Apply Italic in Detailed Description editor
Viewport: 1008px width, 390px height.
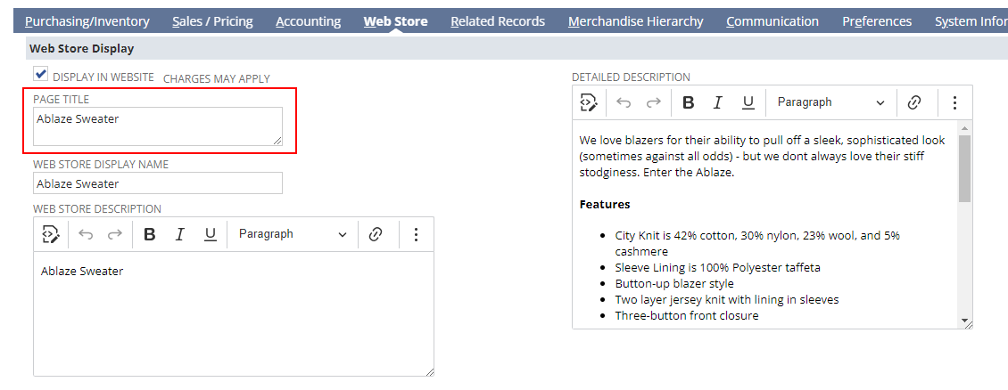tap(717, 102)
